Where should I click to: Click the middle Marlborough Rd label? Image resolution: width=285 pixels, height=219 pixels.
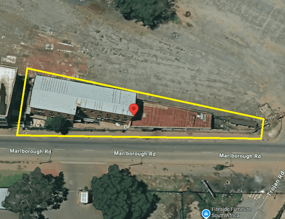click(x=135, y=153)
